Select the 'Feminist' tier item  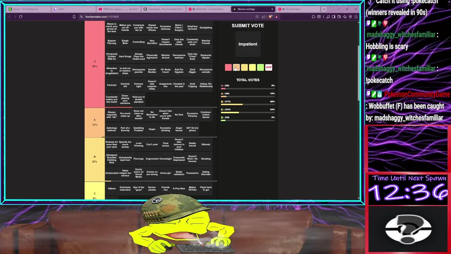112,85
